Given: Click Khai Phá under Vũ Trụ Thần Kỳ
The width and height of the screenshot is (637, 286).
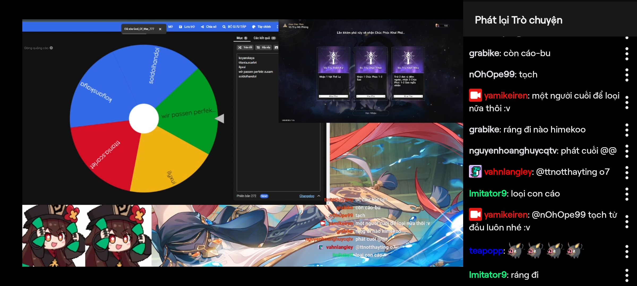Looking at the screenshot, I should (333, 96).
